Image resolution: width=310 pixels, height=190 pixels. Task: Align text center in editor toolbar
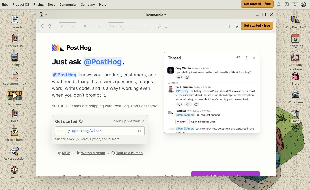(140, 26)
